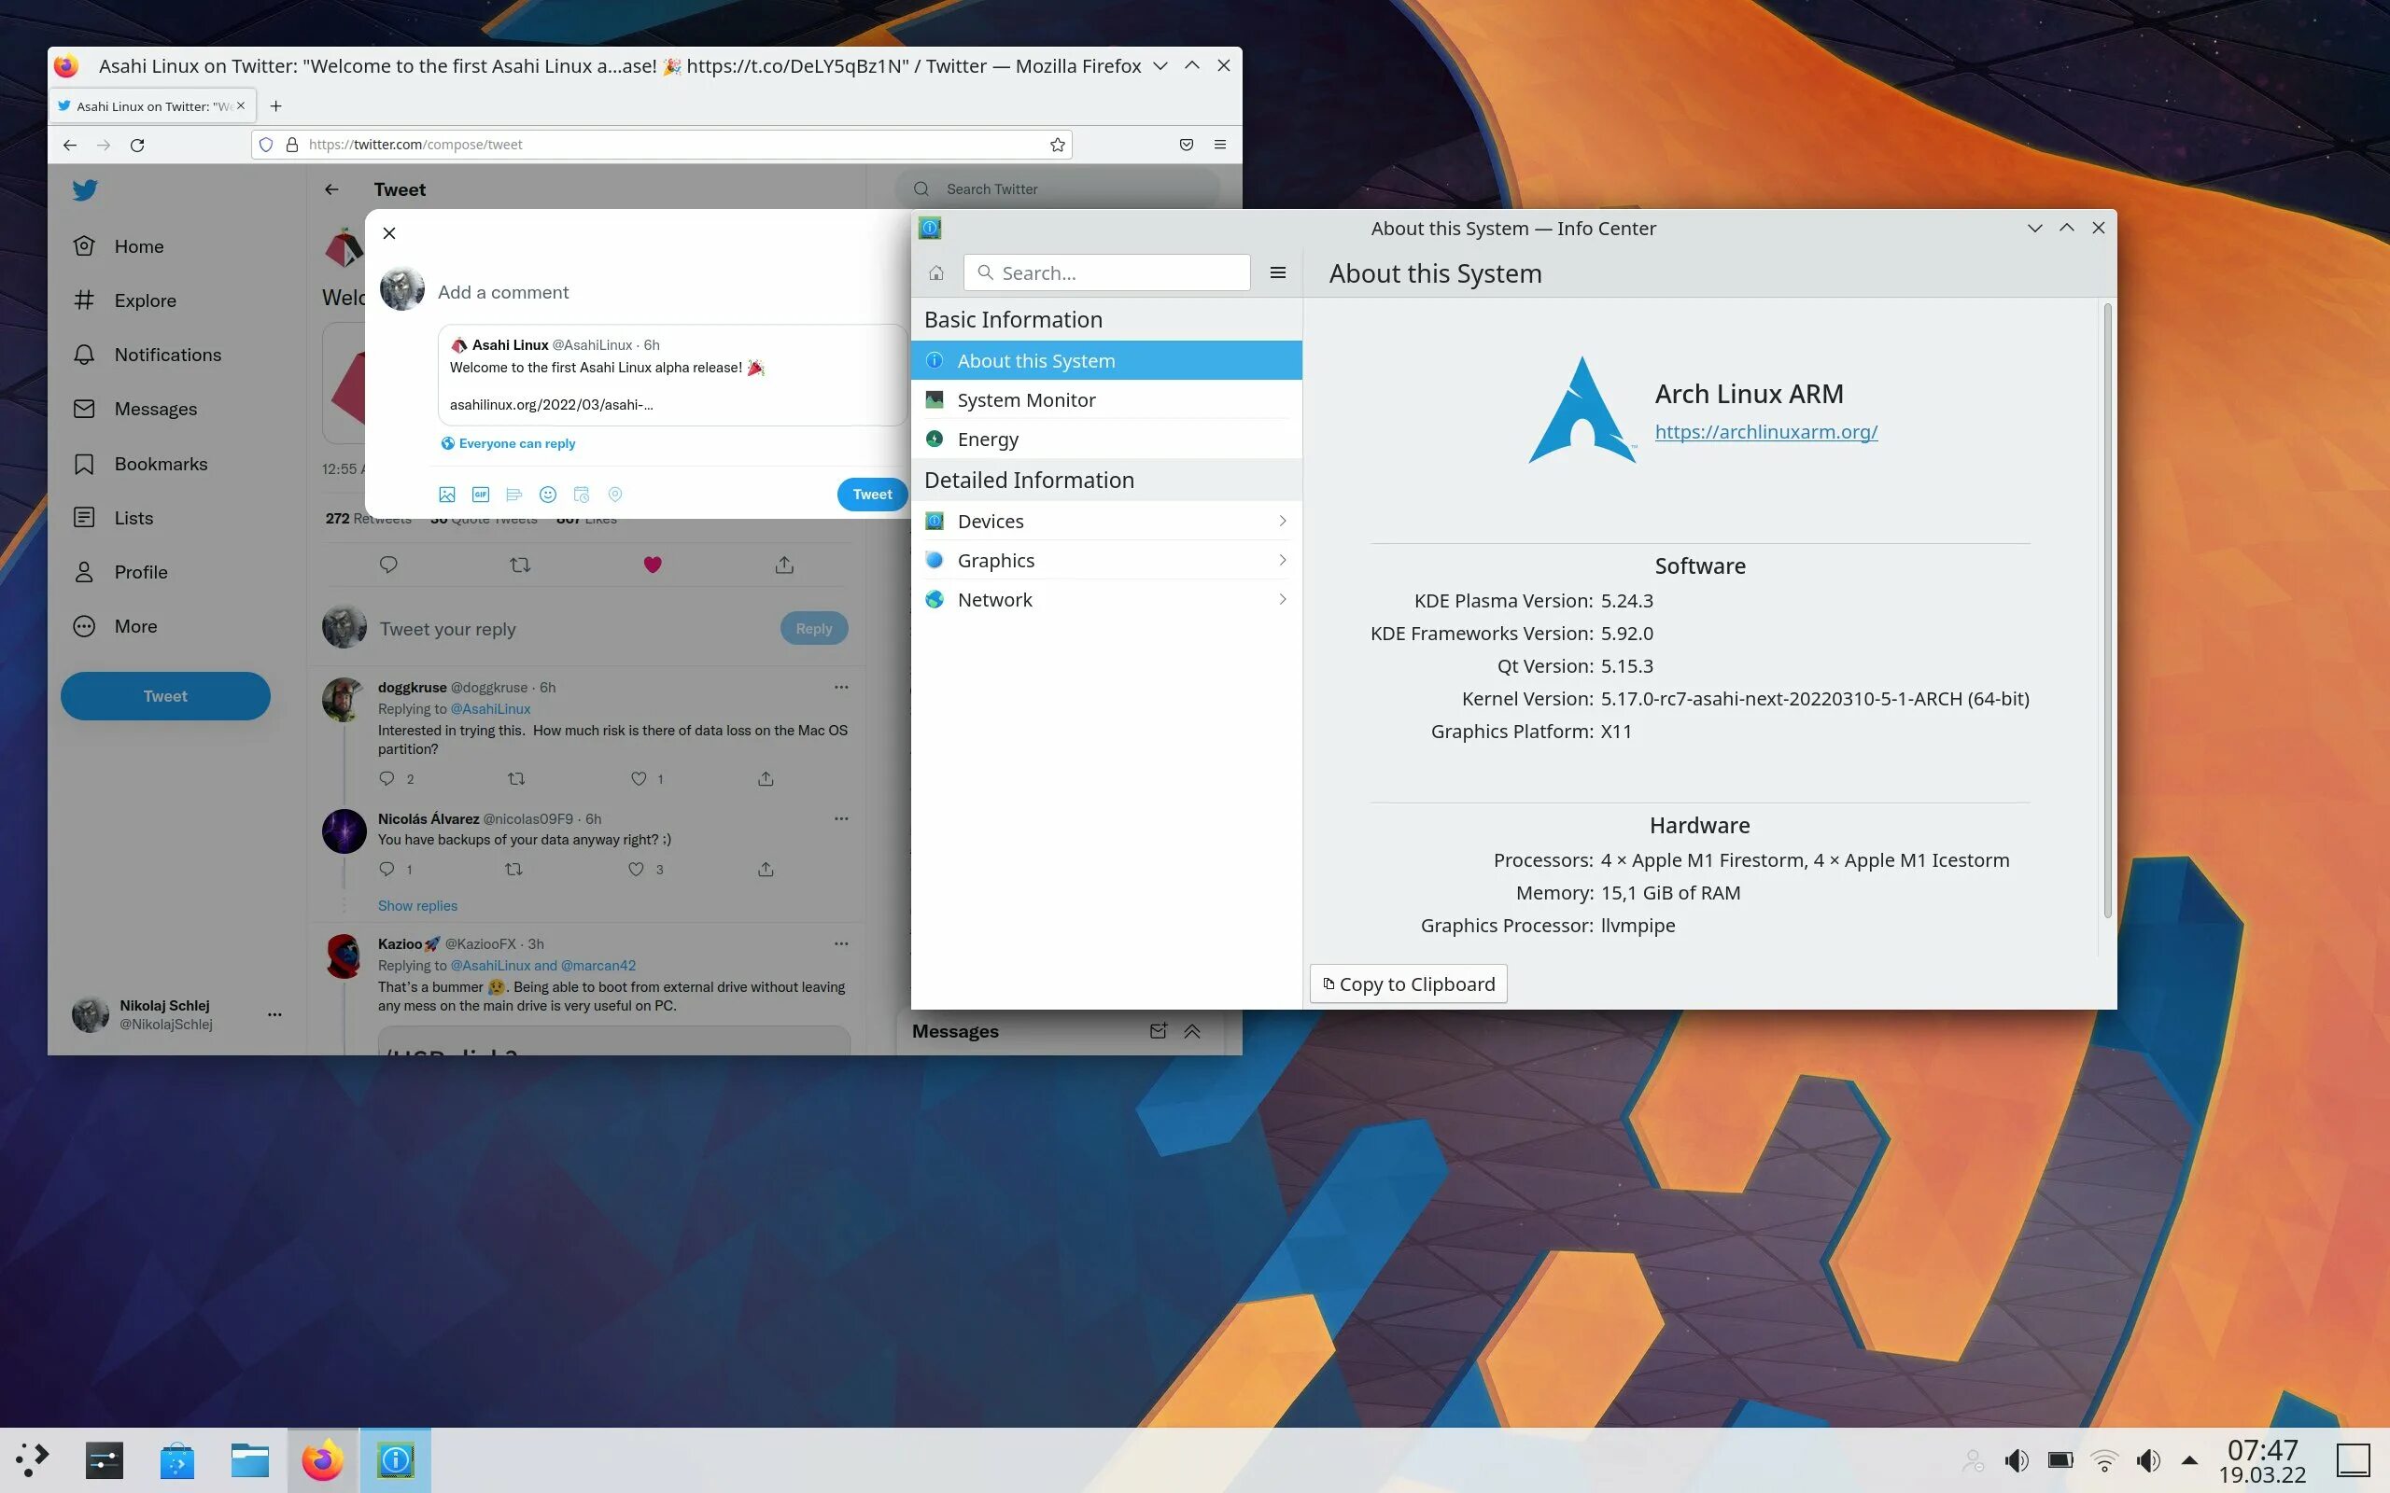Open Info Center hamburger menu
The height and width of the screenshot is (1493, 2390).
coord(1277,272)
